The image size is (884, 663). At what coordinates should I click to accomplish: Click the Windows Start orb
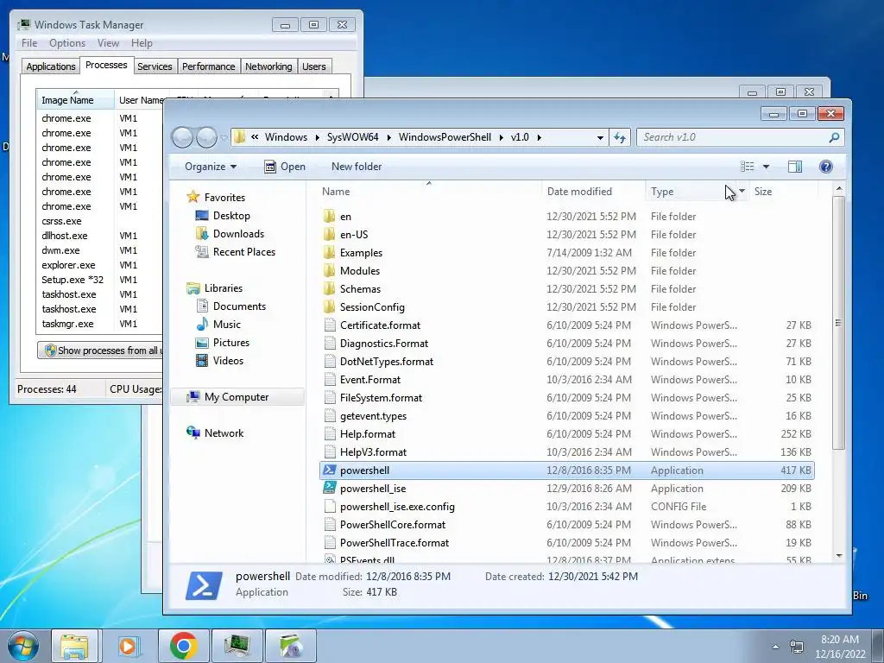tap(22, 646)
